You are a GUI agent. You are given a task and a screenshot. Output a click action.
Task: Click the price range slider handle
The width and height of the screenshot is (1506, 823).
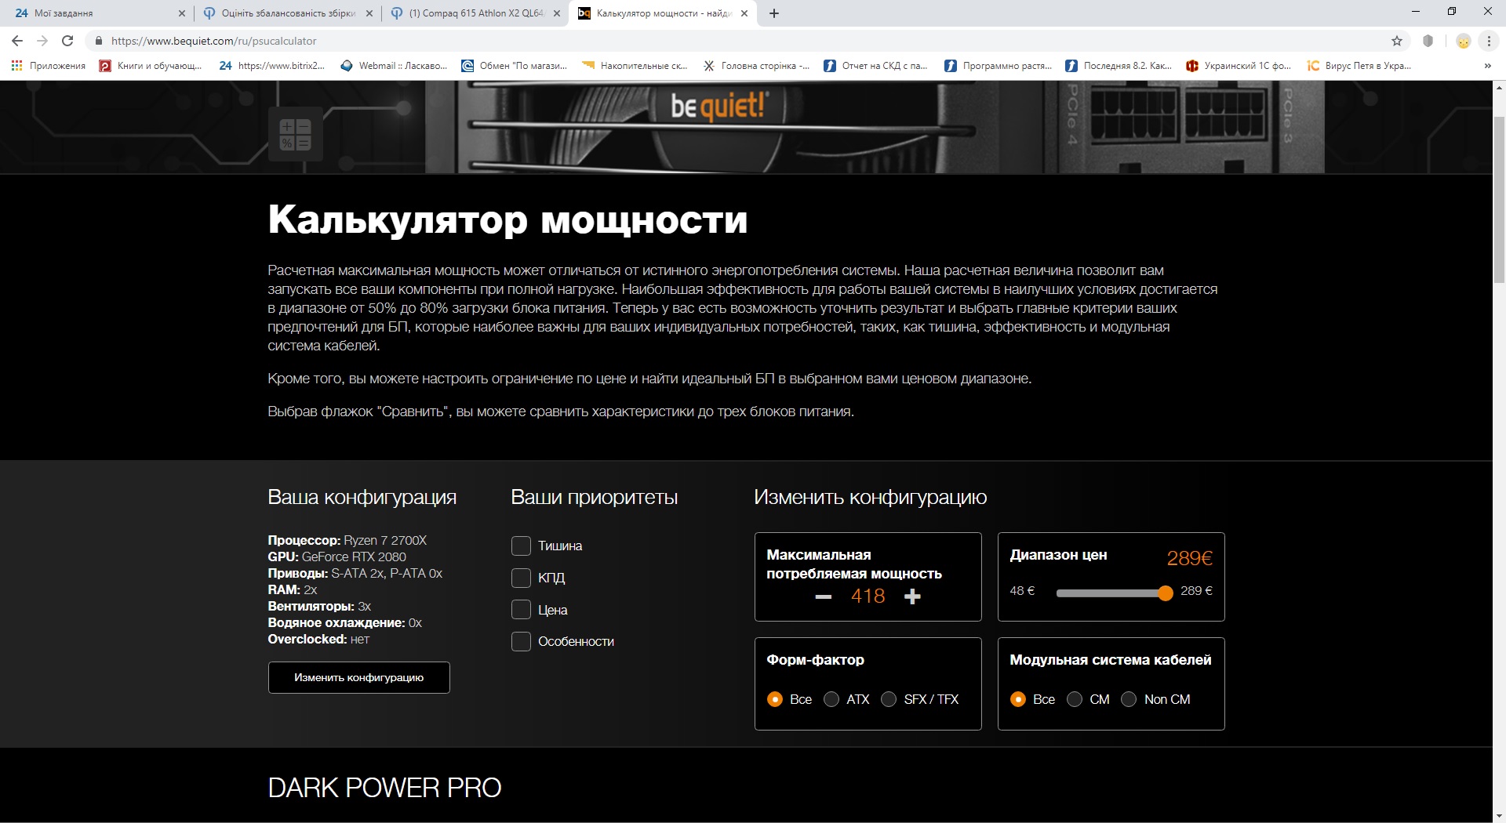(1166, 593)
